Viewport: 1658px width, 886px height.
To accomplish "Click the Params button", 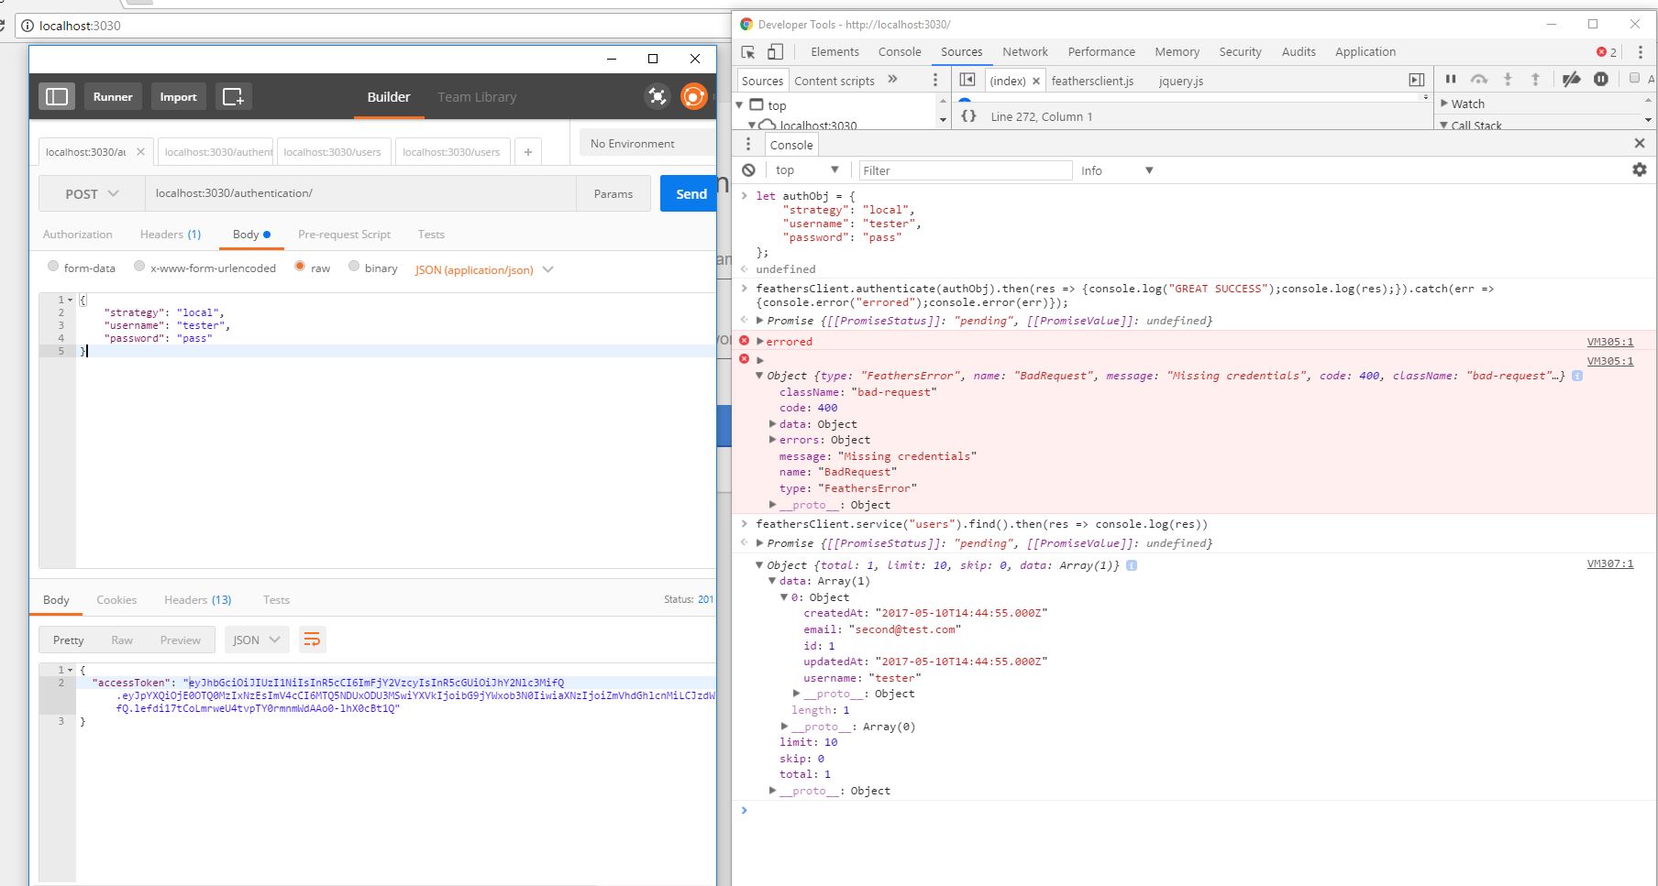I will (613, 193).
